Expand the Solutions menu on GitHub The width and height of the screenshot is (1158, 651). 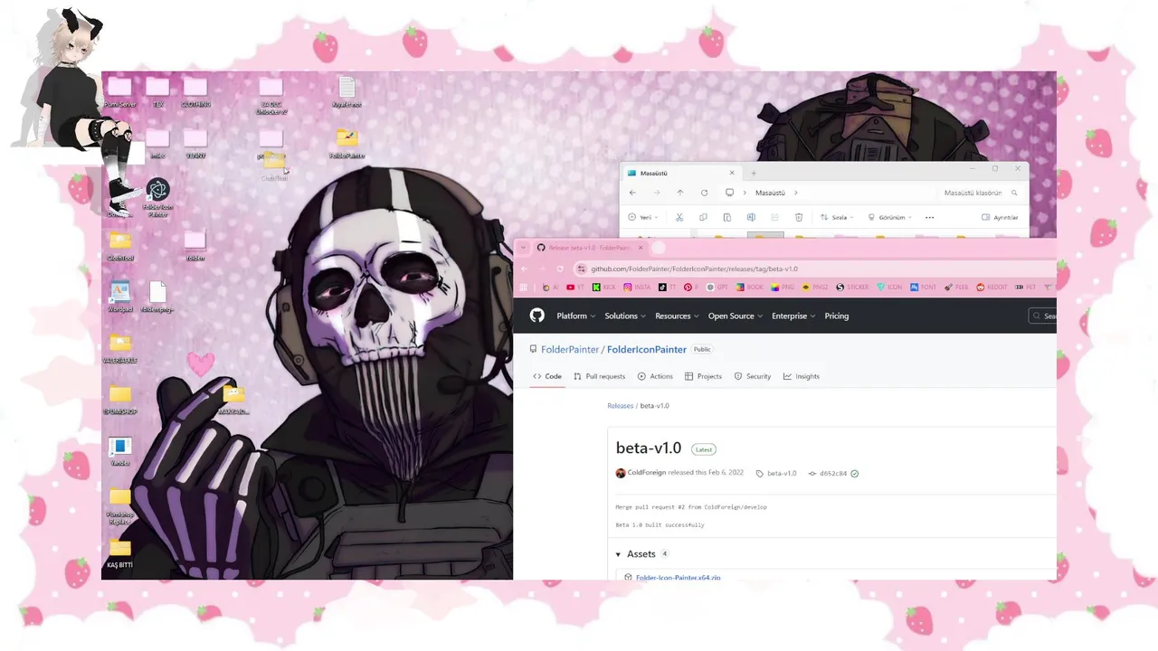(x=625, y=316)
